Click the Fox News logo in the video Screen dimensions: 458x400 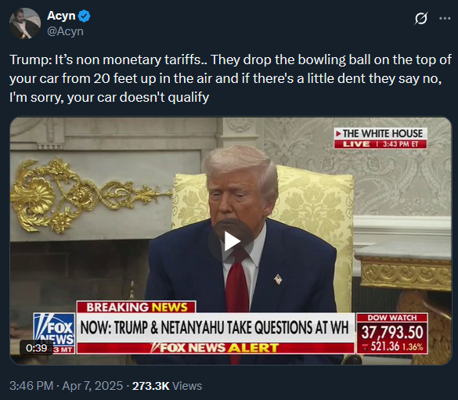coord(54,333)
